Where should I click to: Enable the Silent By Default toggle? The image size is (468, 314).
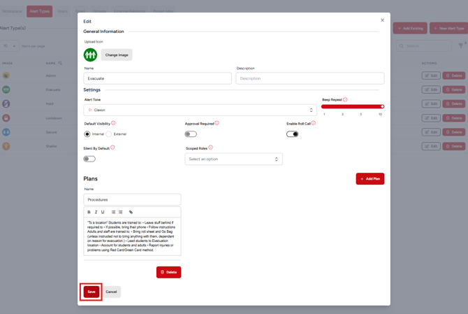[89, 159]
